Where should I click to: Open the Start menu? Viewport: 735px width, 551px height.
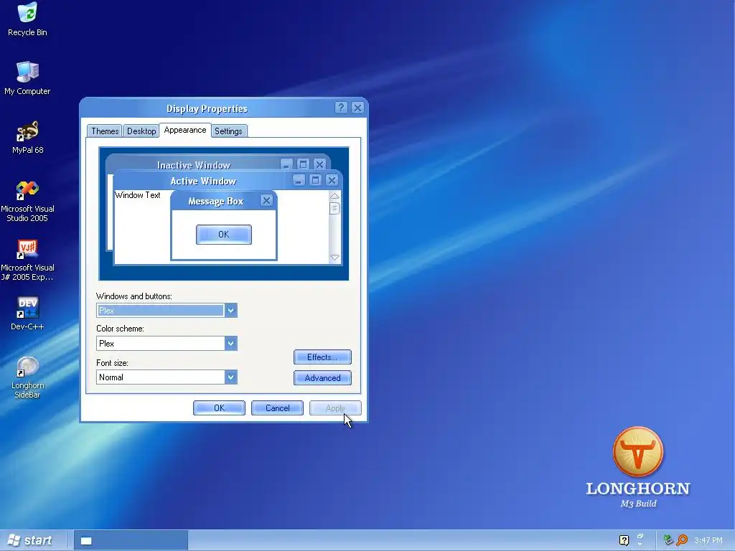30,540
